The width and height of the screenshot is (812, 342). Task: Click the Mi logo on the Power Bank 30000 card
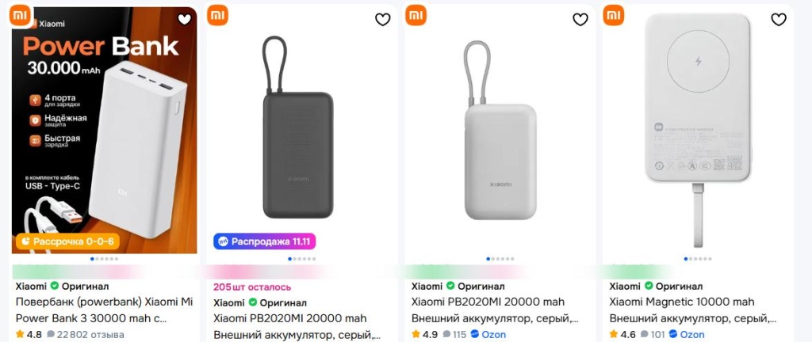point(20,15)
